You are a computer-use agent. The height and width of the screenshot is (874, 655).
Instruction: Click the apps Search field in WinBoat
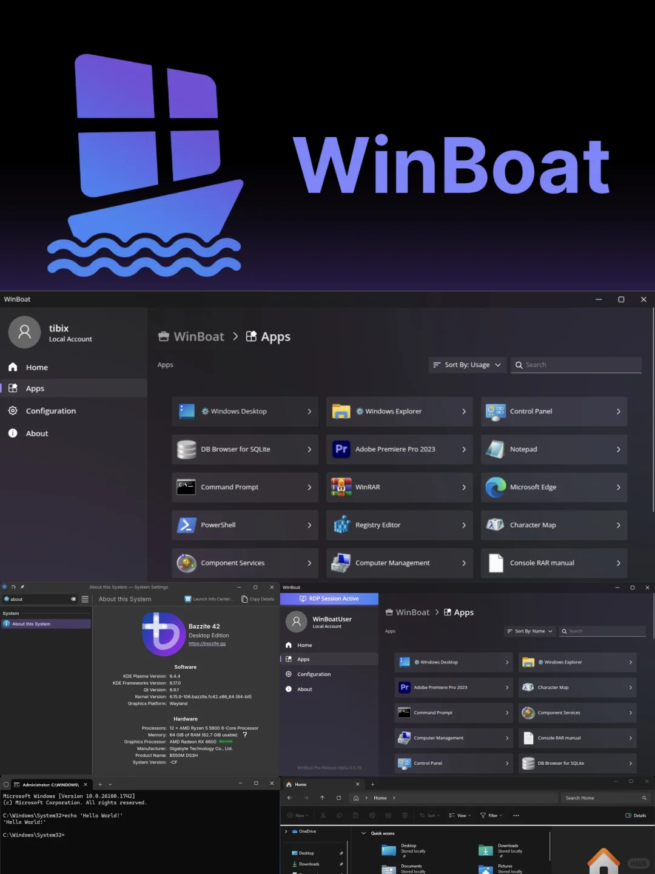575,364
